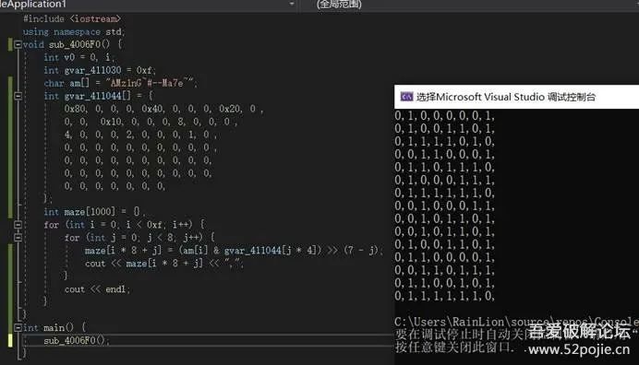Click the 'cout << maze[i * 8 + j]' line
639x365 pixels.
pyautogui.click(x=164, y=264)
